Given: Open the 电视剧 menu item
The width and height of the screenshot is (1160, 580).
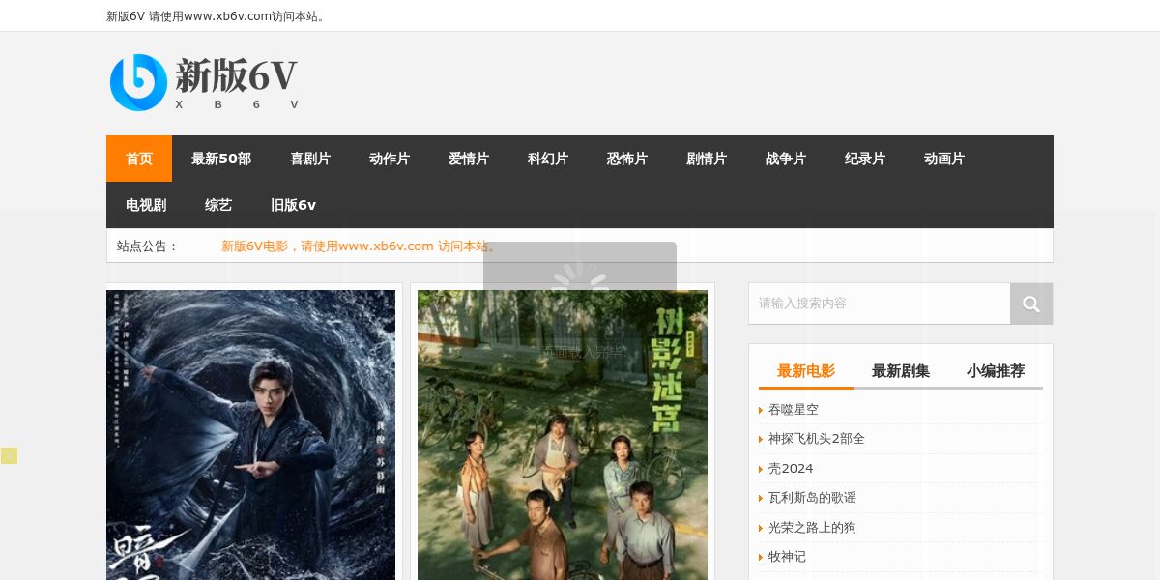Looking at the screenshot, I should point(146,205).
